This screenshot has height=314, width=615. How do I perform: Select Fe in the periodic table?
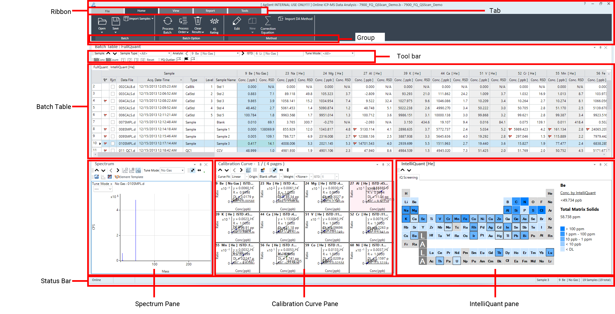465,219
